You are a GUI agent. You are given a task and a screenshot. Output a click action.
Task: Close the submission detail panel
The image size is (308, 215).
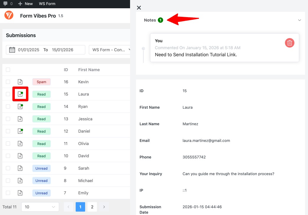(x=139, y=8)
